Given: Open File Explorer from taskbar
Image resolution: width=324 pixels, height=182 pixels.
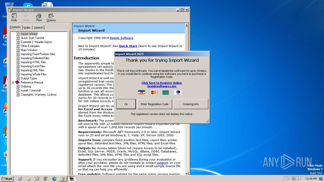Looking at the screenshot, I should [29, 179].
